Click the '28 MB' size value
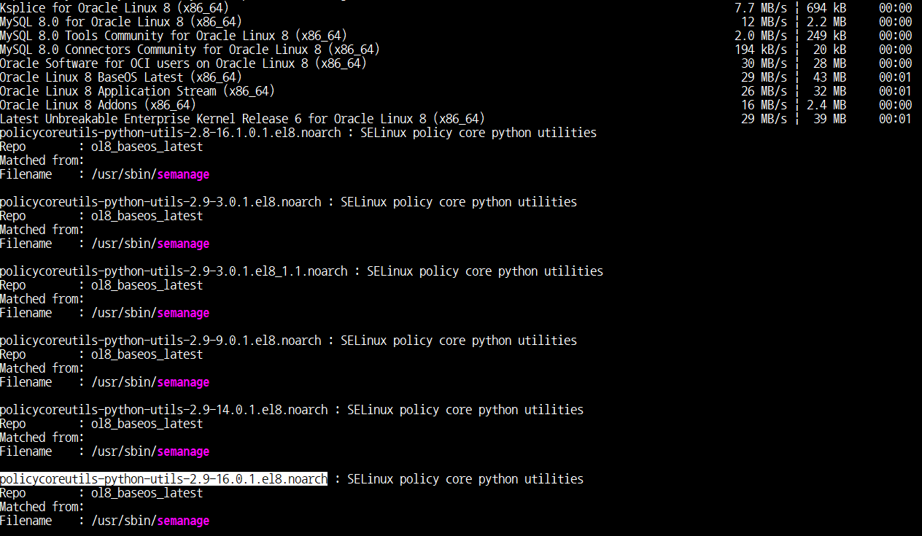The image size is (922, 536). click(830, 63)
